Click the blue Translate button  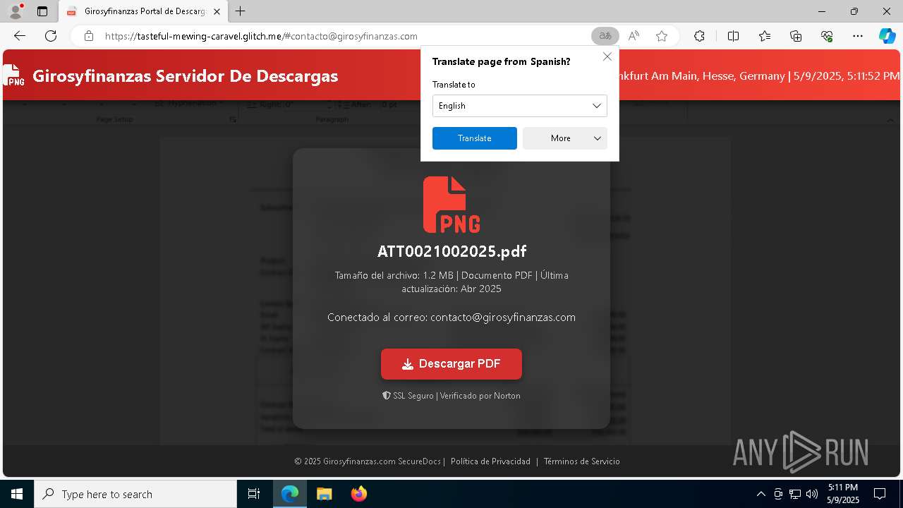click(475, 138)
